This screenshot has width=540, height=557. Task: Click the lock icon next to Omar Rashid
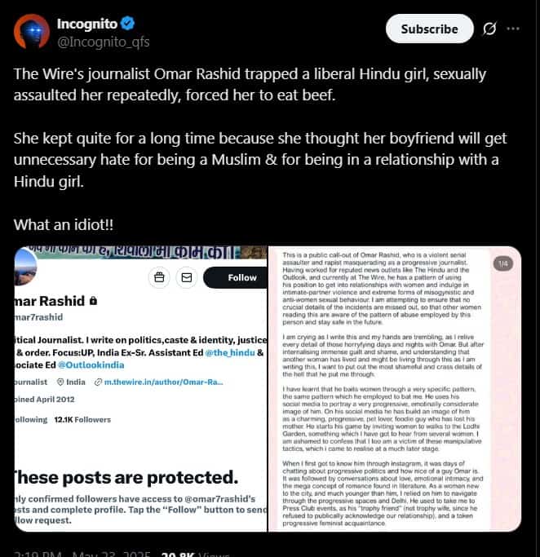click(x=93, y=301)
